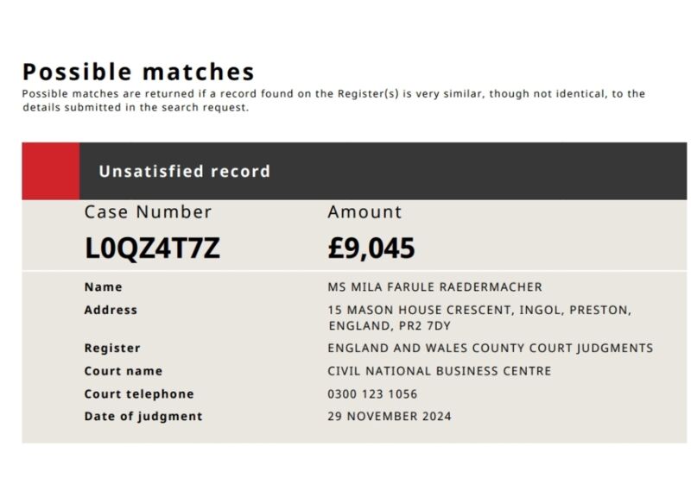
Task: Click the Name field label
Action: pos(104,287)
